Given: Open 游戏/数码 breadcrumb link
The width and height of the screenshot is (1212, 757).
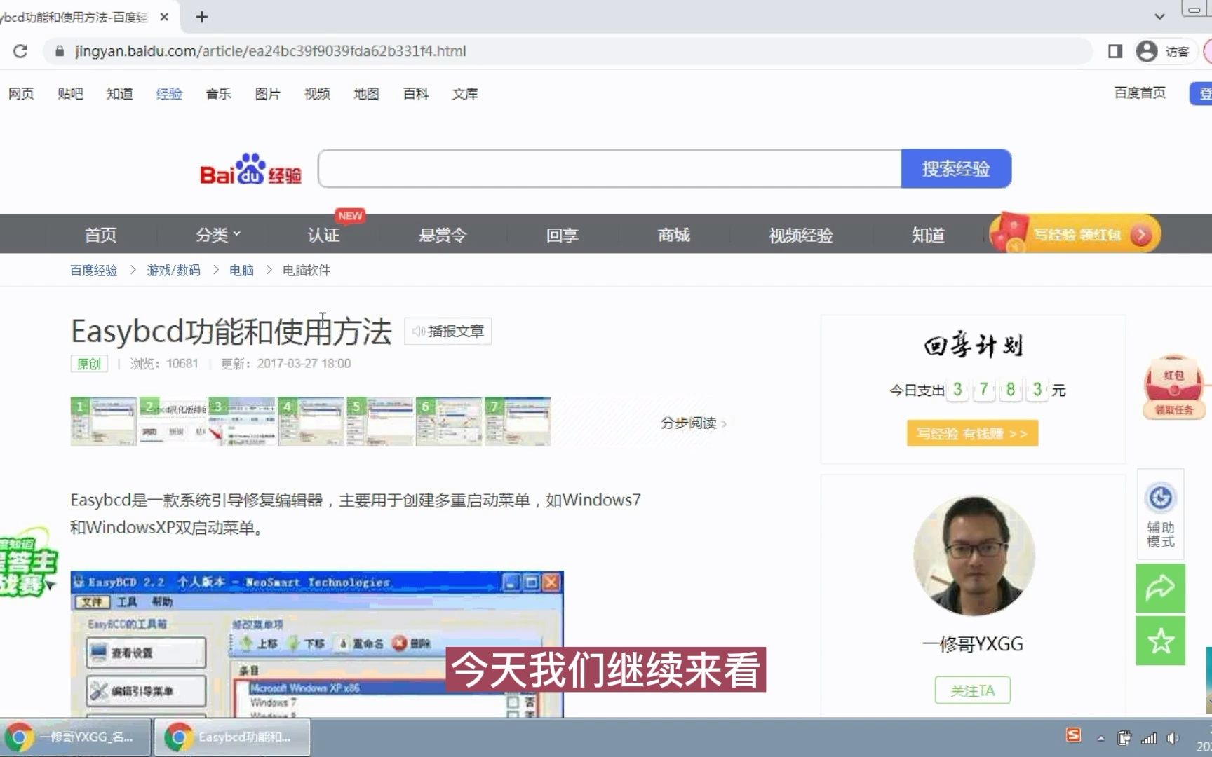Looking at the screenshot, I should point(173,271).
